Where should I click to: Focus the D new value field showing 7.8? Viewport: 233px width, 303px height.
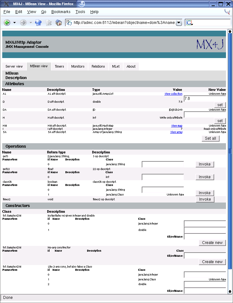click(205, 99)
